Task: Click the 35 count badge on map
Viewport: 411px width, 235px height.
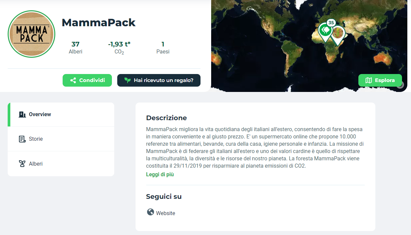Action: (x=331, y=23)
